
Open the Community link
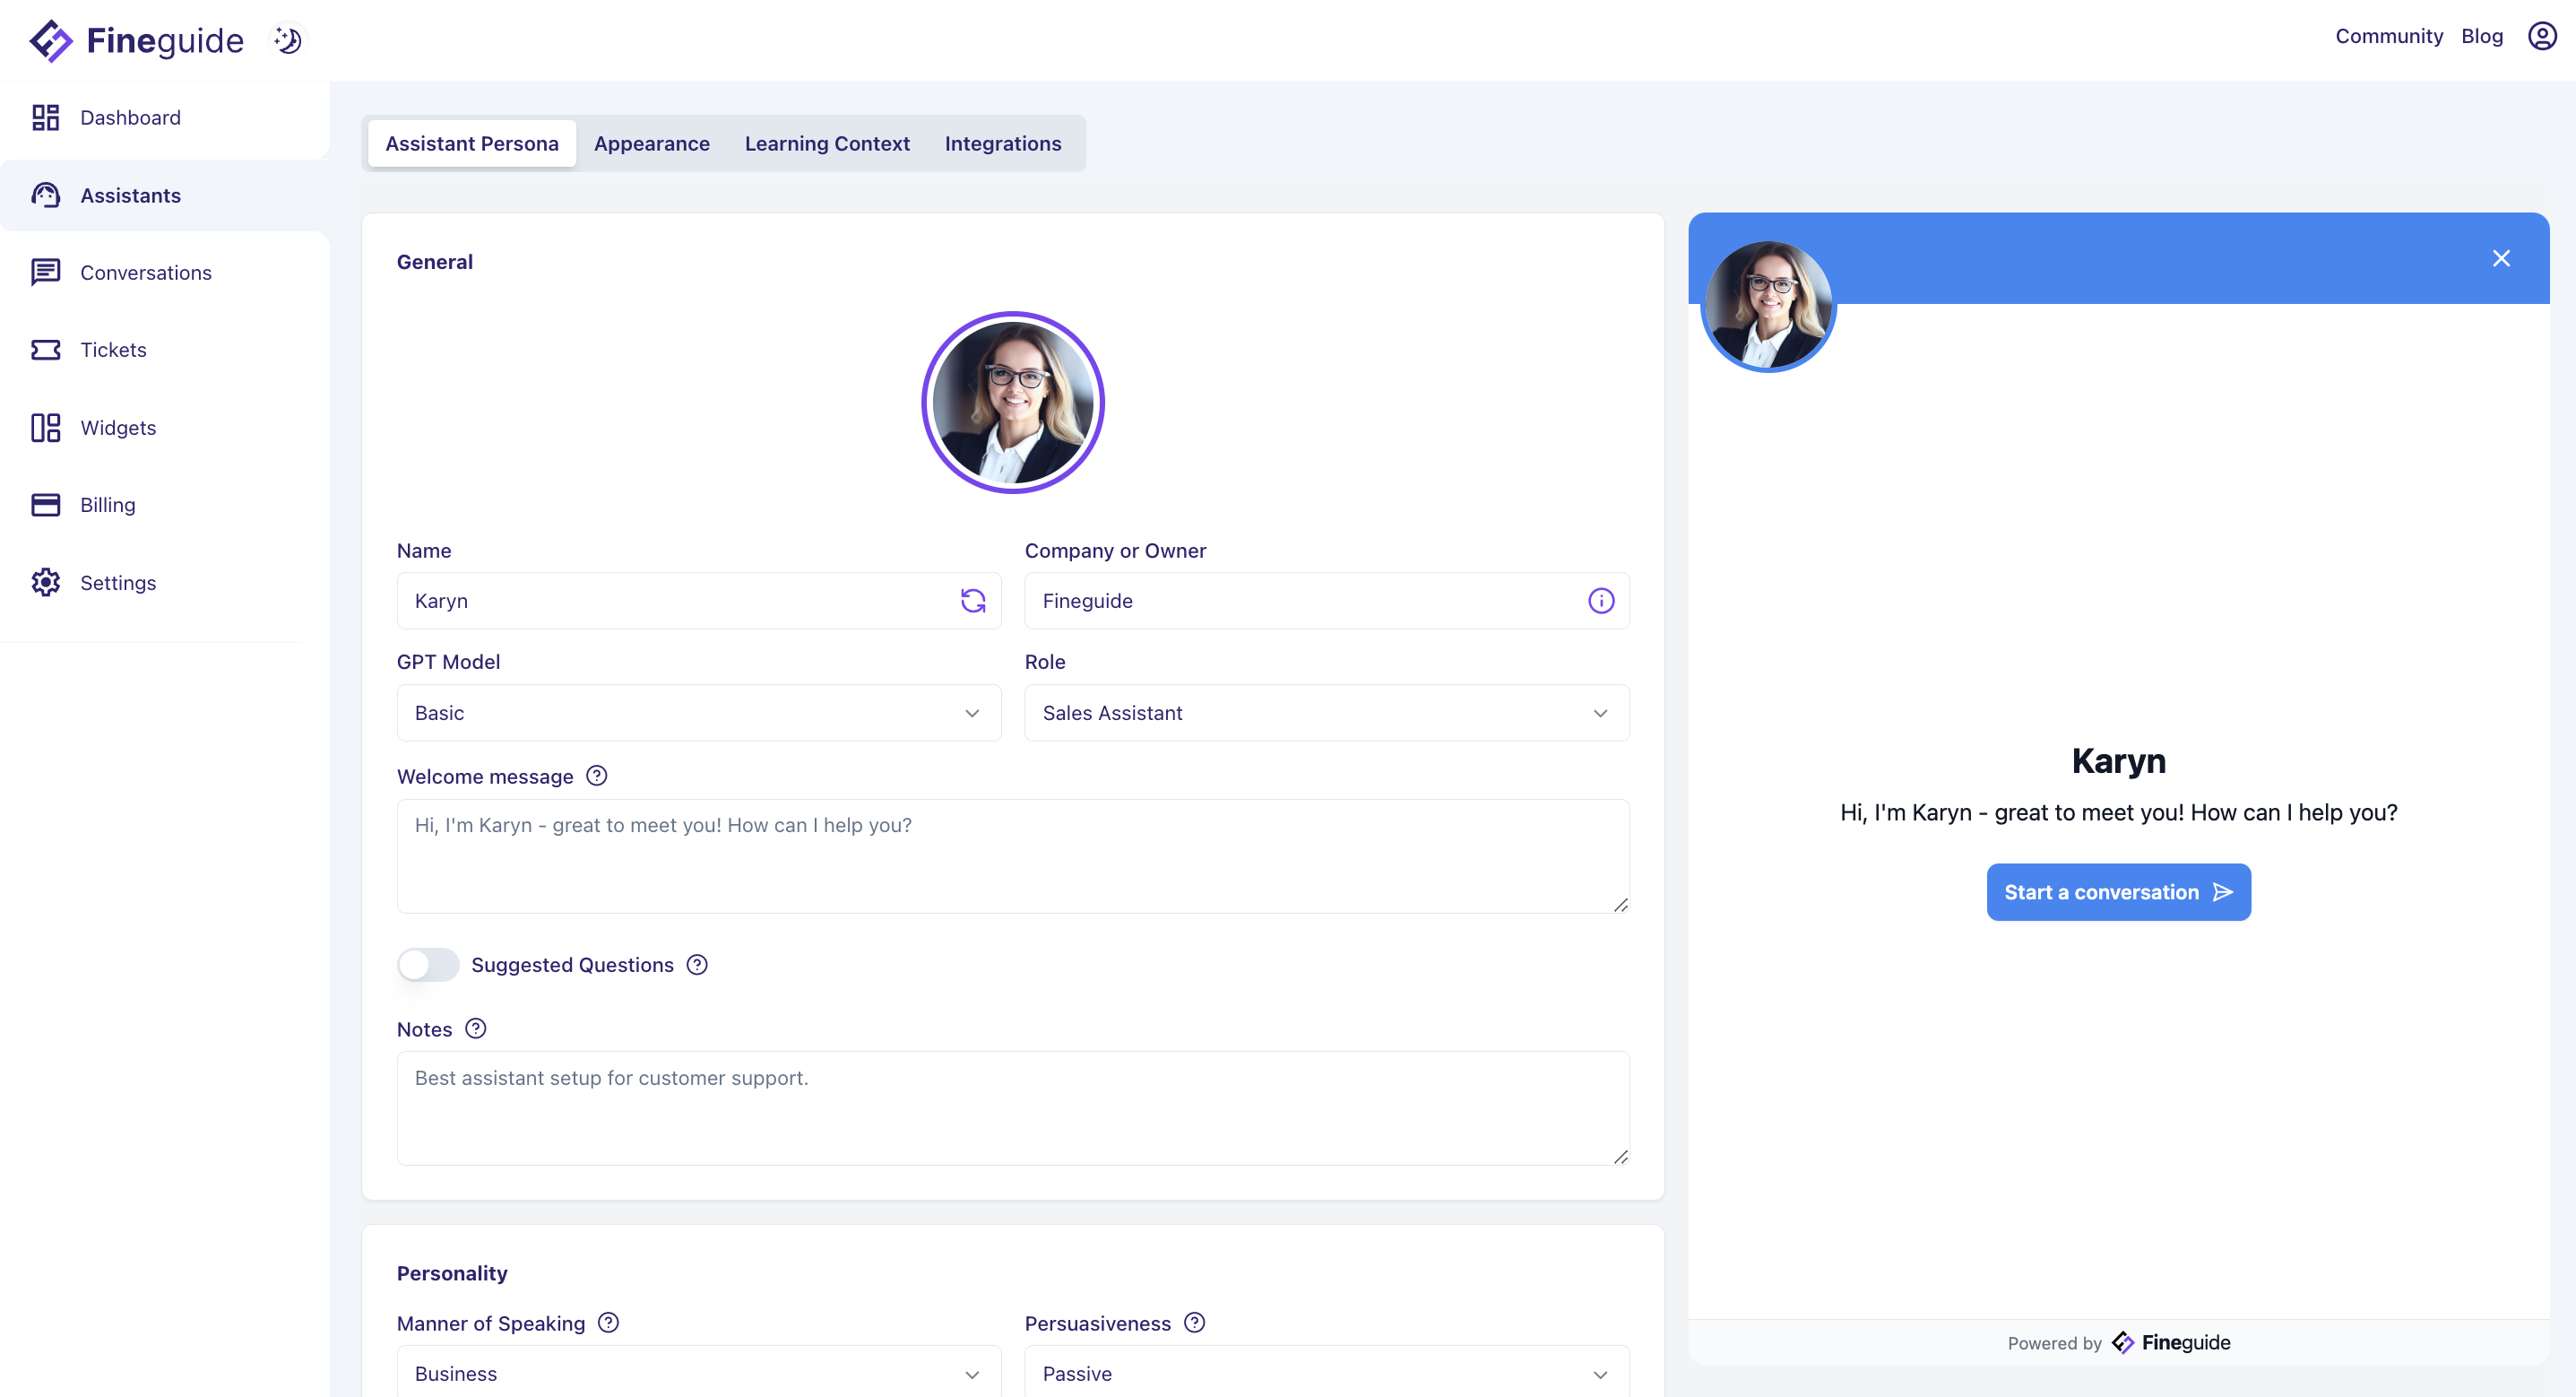click(2388, 36)
